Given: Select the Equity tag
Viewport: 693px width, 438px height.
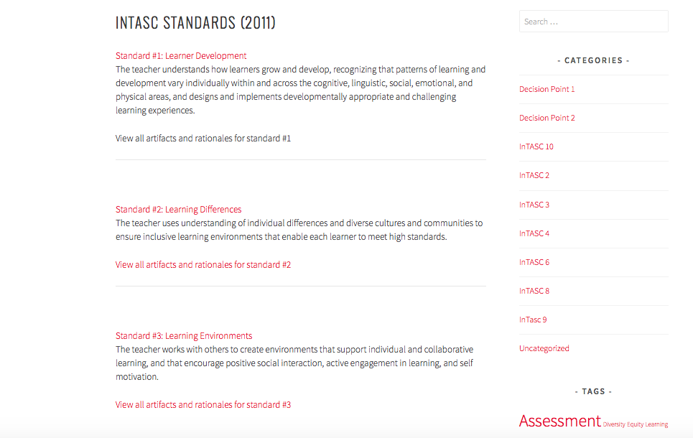Looking at the screenshot, I should pos(635,425).
